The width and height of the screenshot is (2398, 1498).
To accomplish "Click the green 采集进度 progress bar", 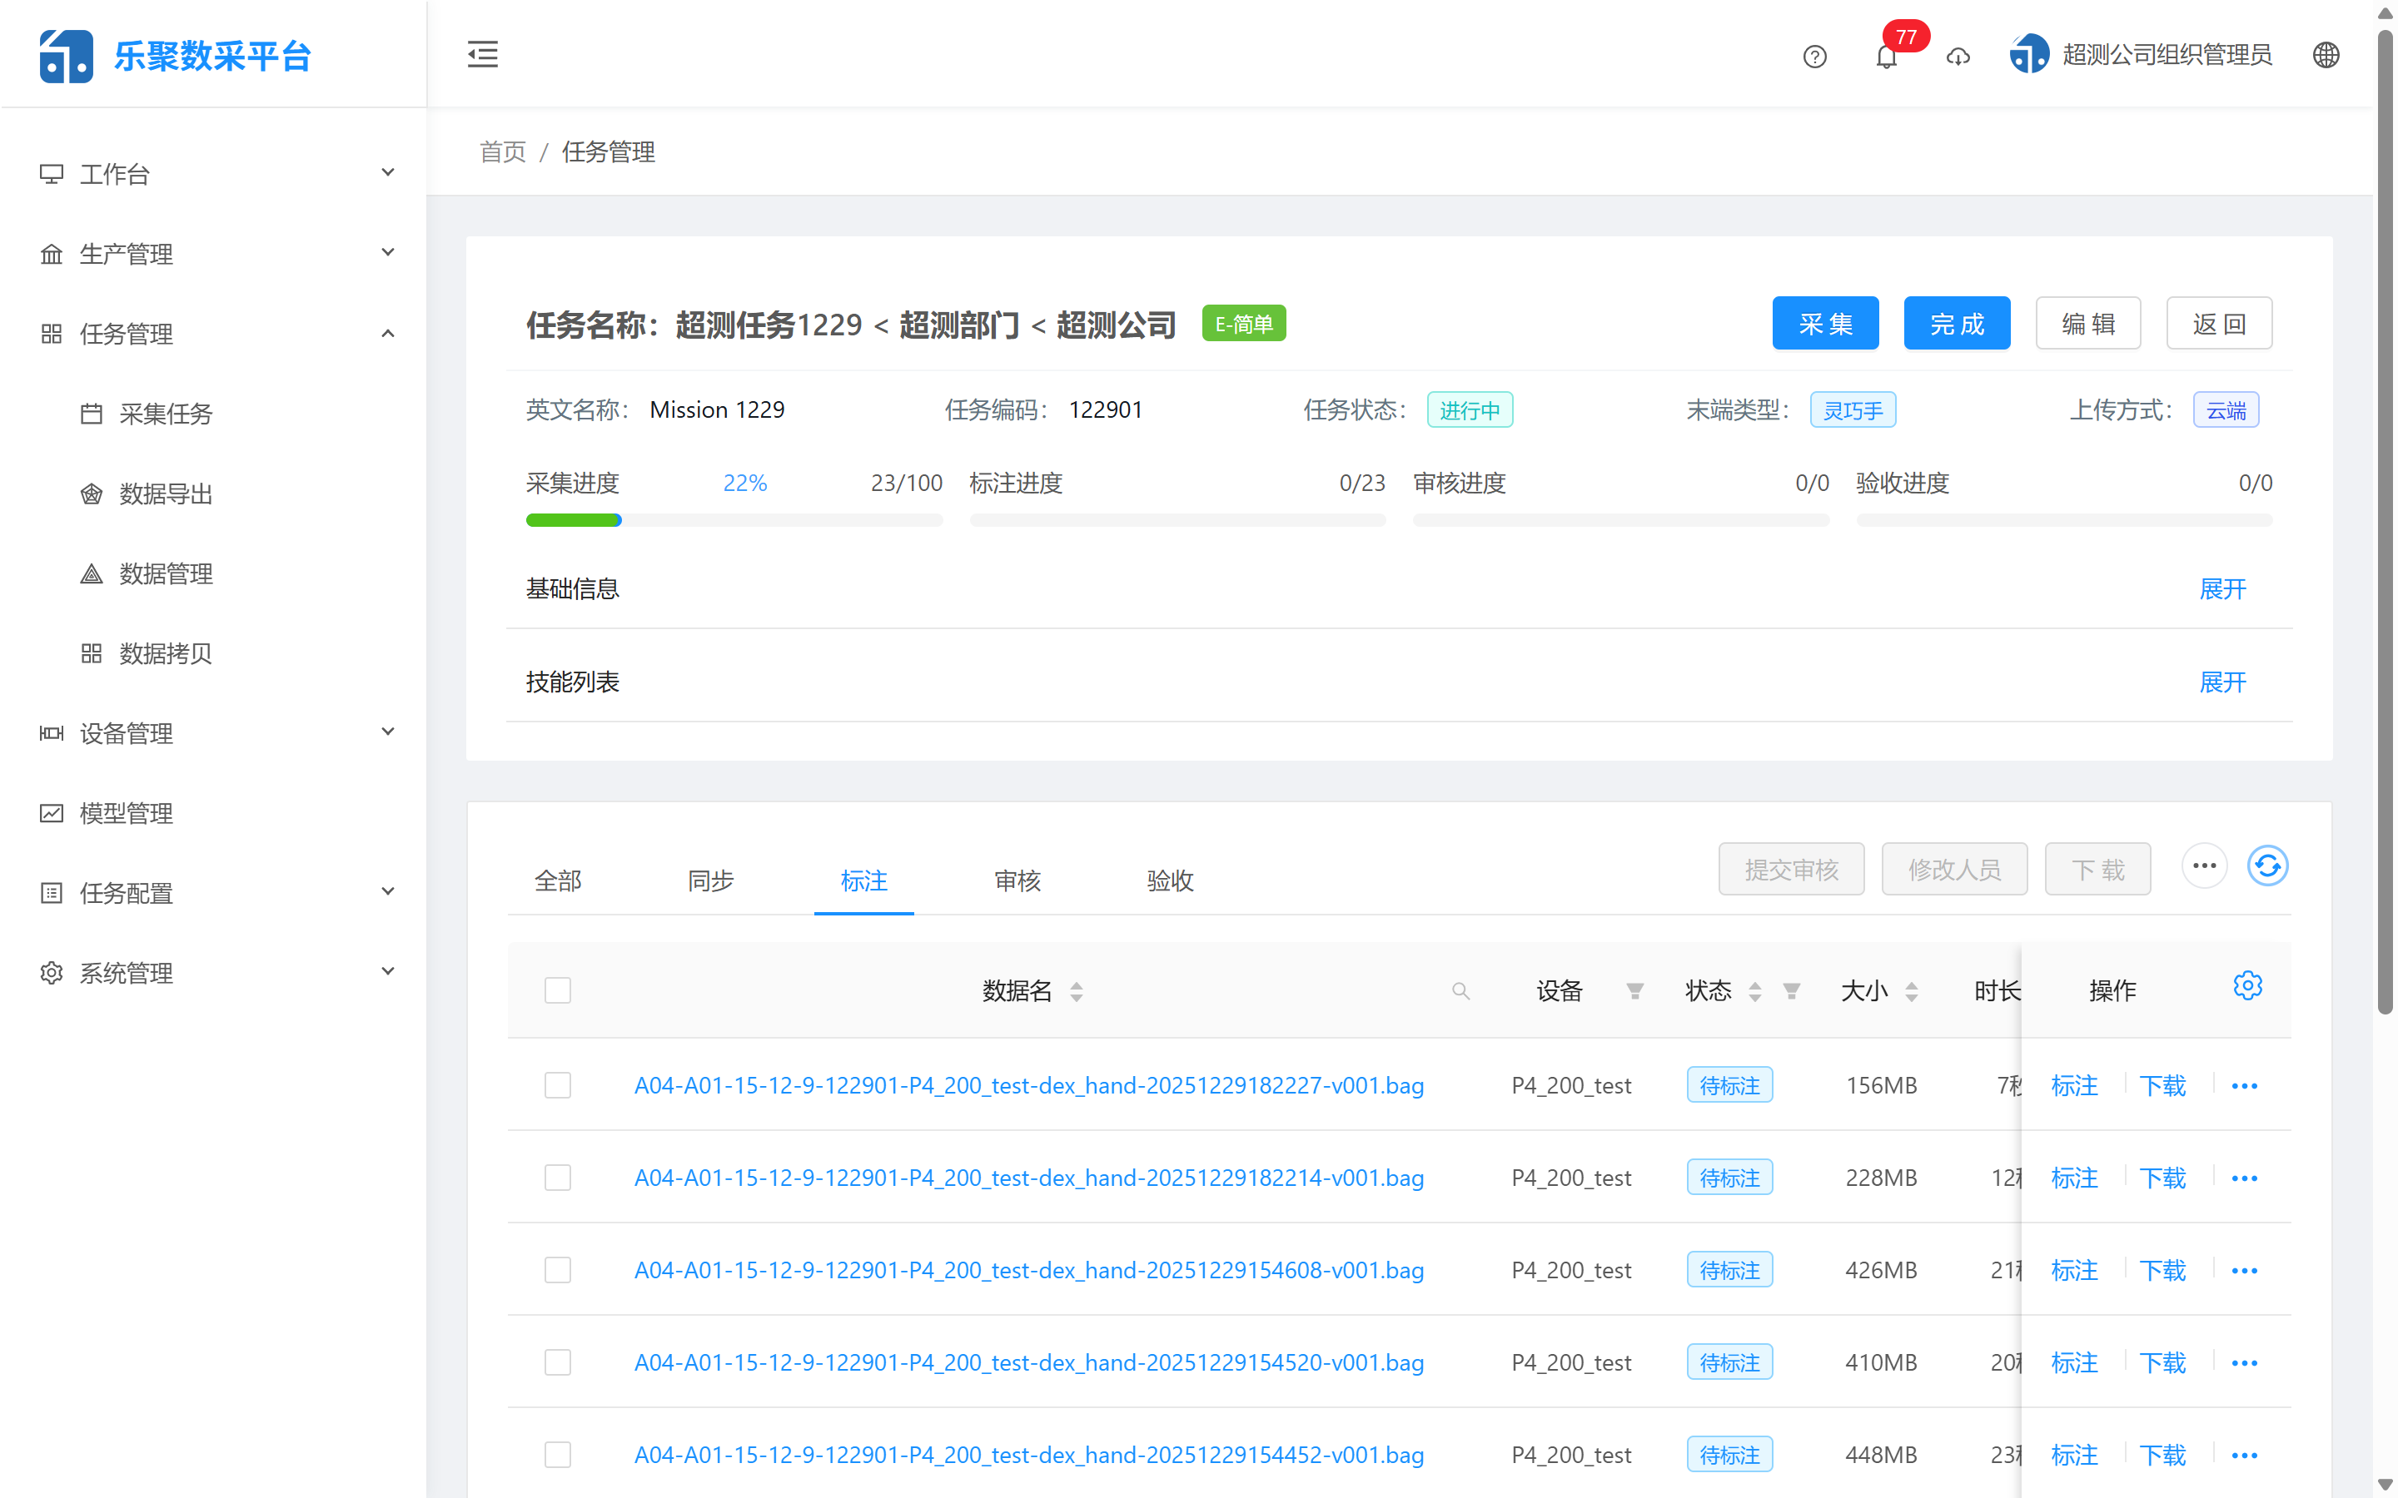I will tap(573, 519).
